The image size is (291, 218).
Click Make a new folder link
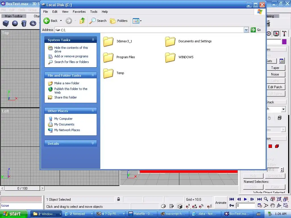67,83
